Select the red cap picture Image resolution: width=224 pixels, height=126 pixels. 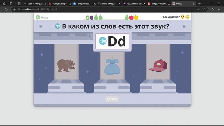point(158,65)
